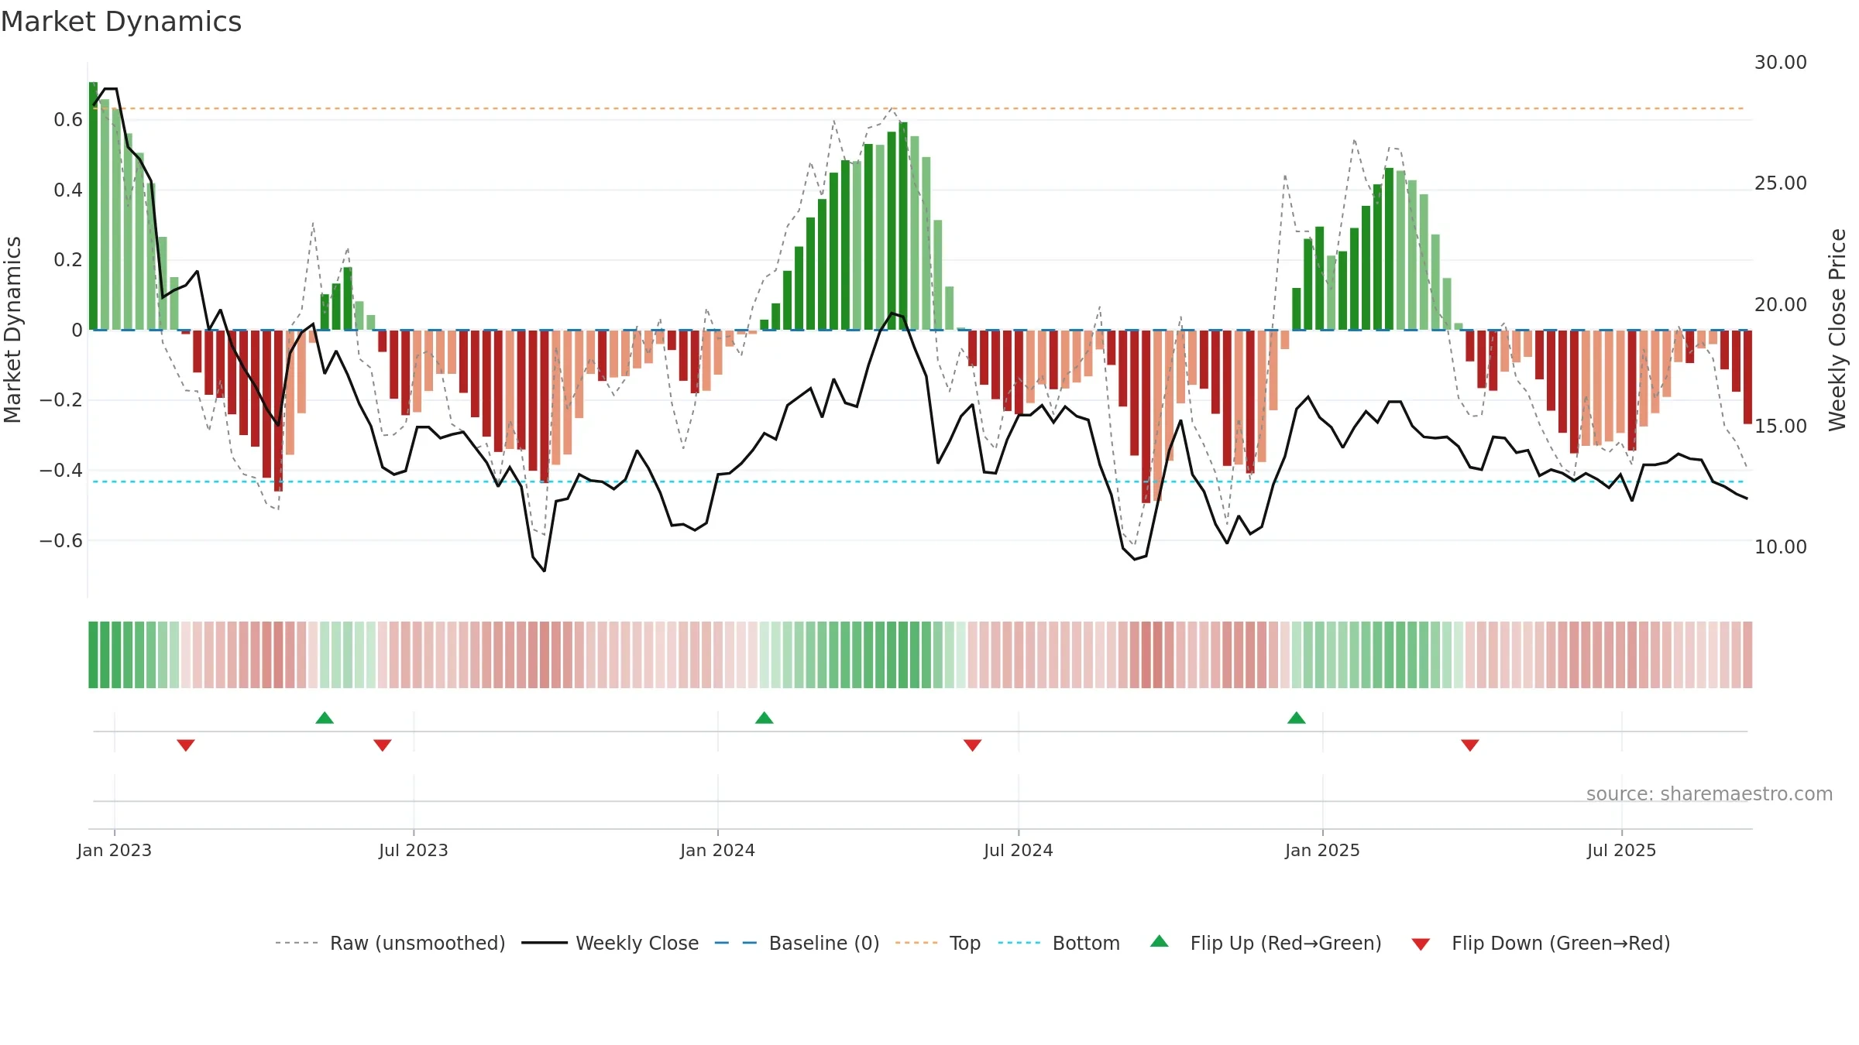1859x1045 pixels.
Task: Click the Jan 2023 x-axis label
Action: click(x=114, y=850)
